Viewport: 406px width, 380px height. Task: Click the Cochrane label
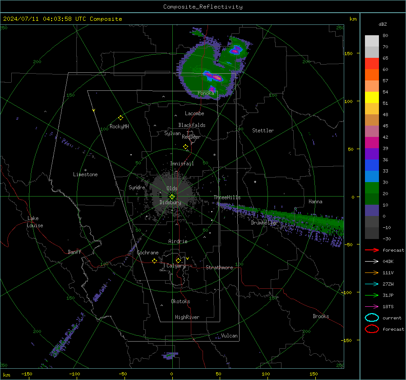(148, 253)
